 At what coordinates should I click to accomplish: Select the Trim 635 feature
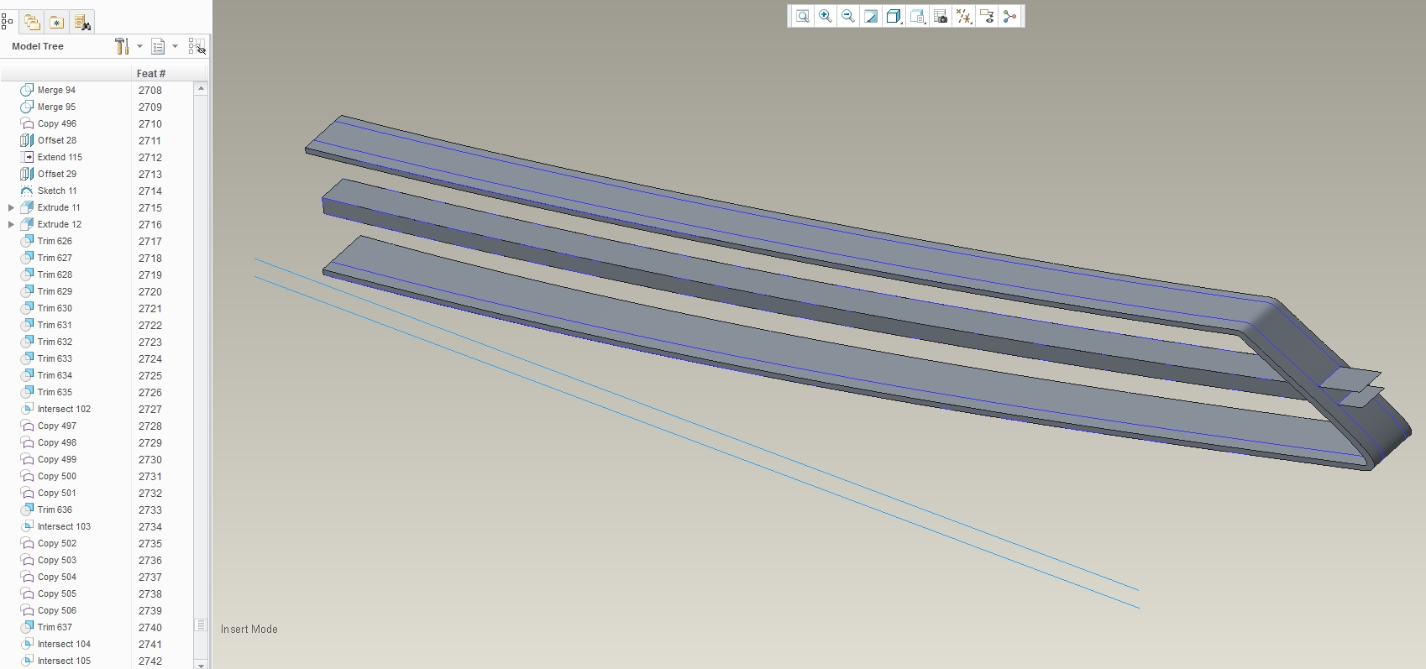coord(55,392)
